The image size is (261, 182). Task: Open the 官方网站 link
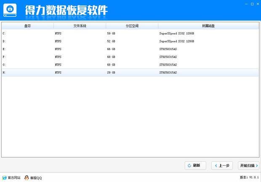[14, 178]
